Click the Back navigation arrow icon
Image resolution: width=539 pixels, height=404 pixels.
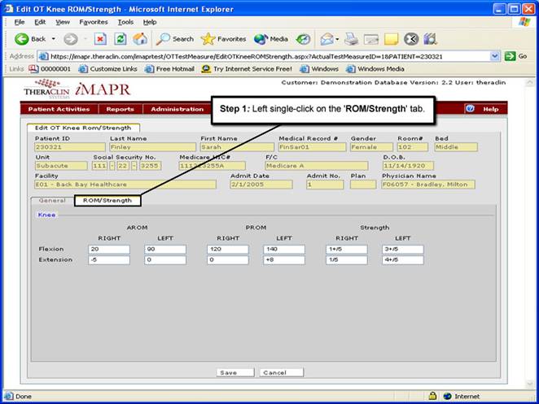[21, 38]
